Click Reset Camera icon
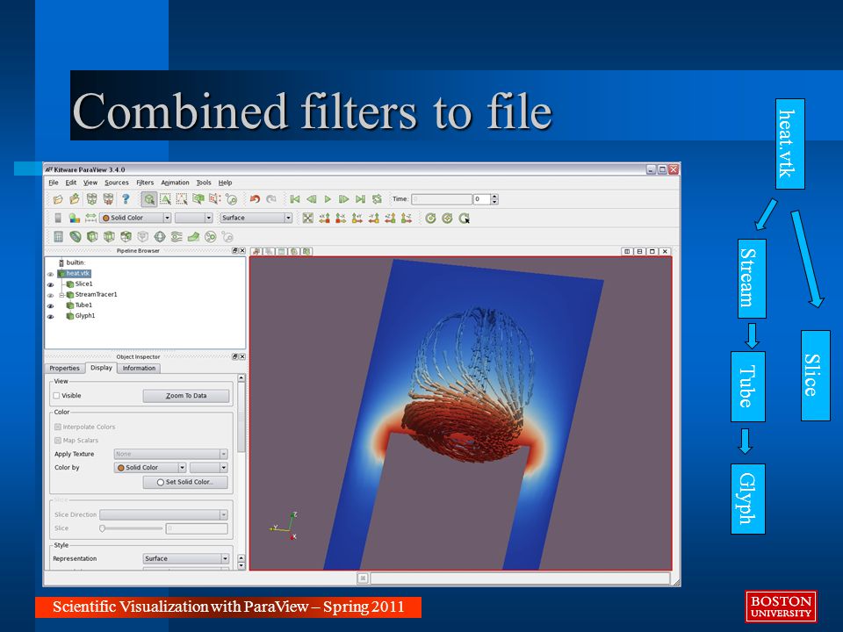This screenshot has height=632, width=843. point(307,219)
